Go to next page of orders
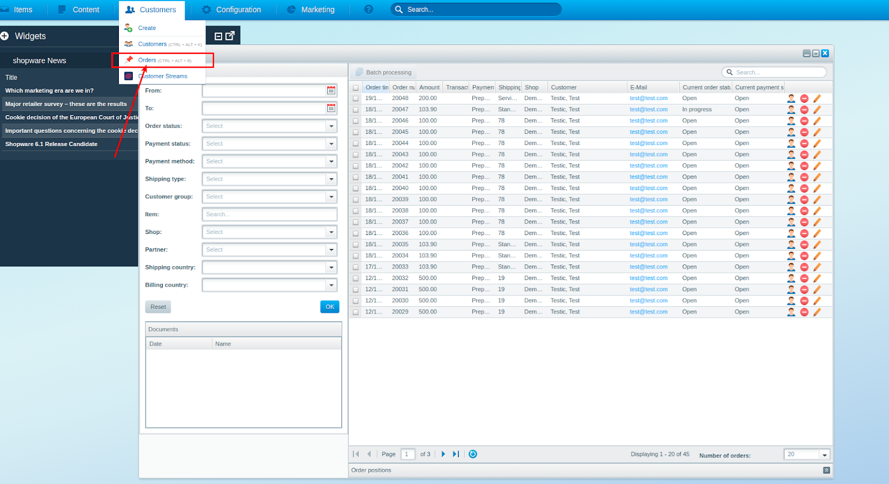The height and width of the screenshot is (484, 889). (x=443, y=454)
